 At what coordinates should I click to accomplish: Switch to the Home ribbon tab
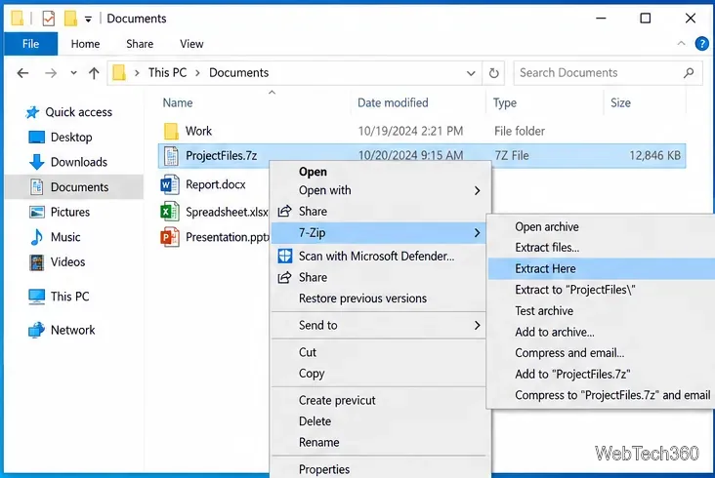85,44
